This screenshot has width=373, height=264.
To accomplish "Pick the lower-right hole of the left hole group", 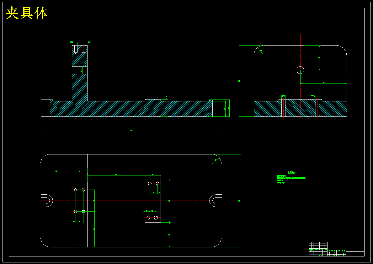I will coord(83,211).
